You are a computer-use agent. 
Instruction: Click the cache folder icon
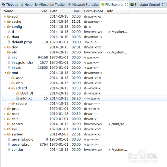[x=9, y=22]
